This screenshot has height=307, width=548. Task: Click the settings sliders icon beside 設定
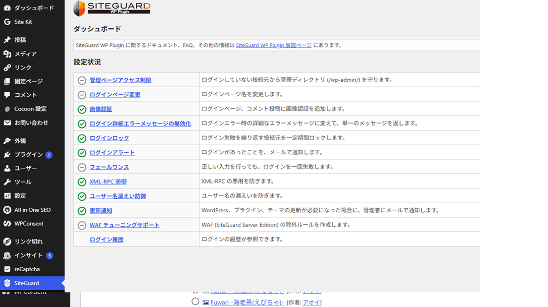click(7, 196)
